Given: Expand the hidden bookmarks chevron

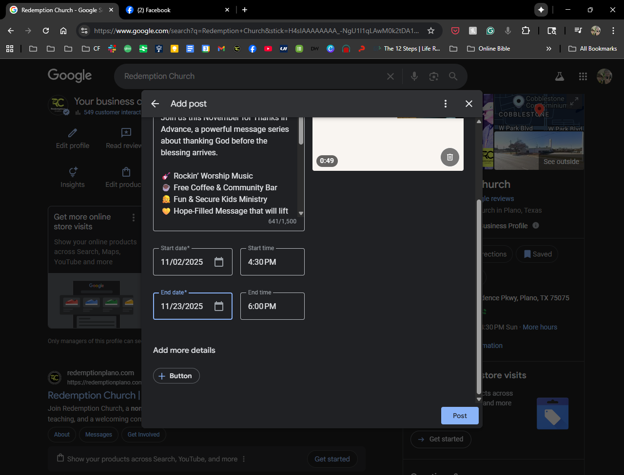Looking at the screenshot, I should click(x=549, y=49).
